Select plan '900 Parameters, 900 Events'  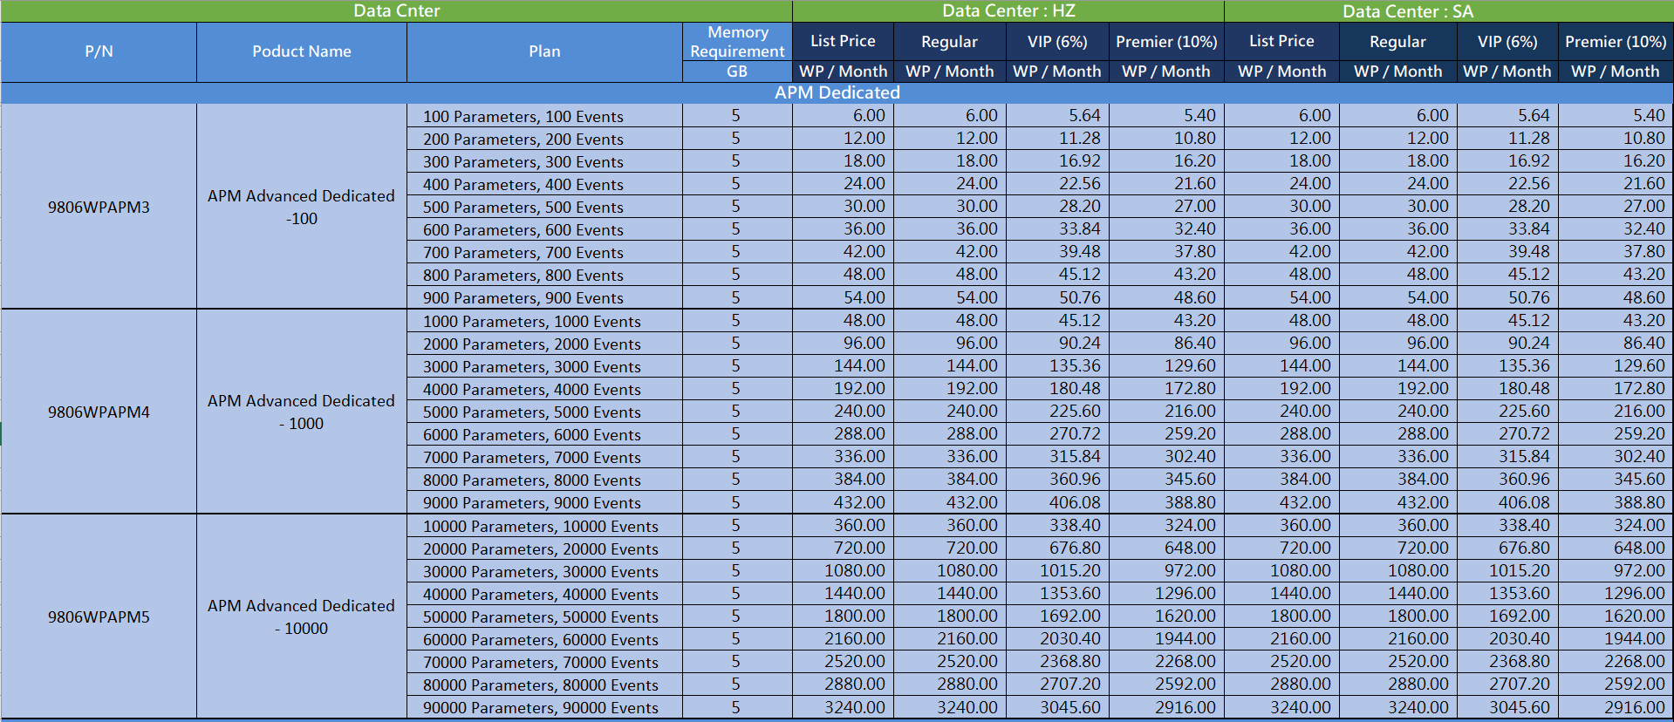(544, 297)
